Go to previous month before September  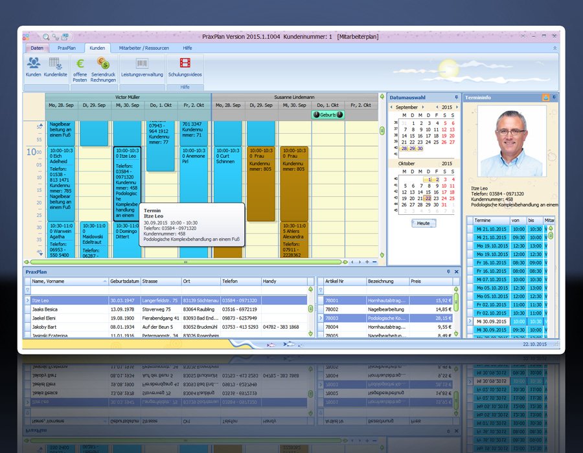(391, 107)
